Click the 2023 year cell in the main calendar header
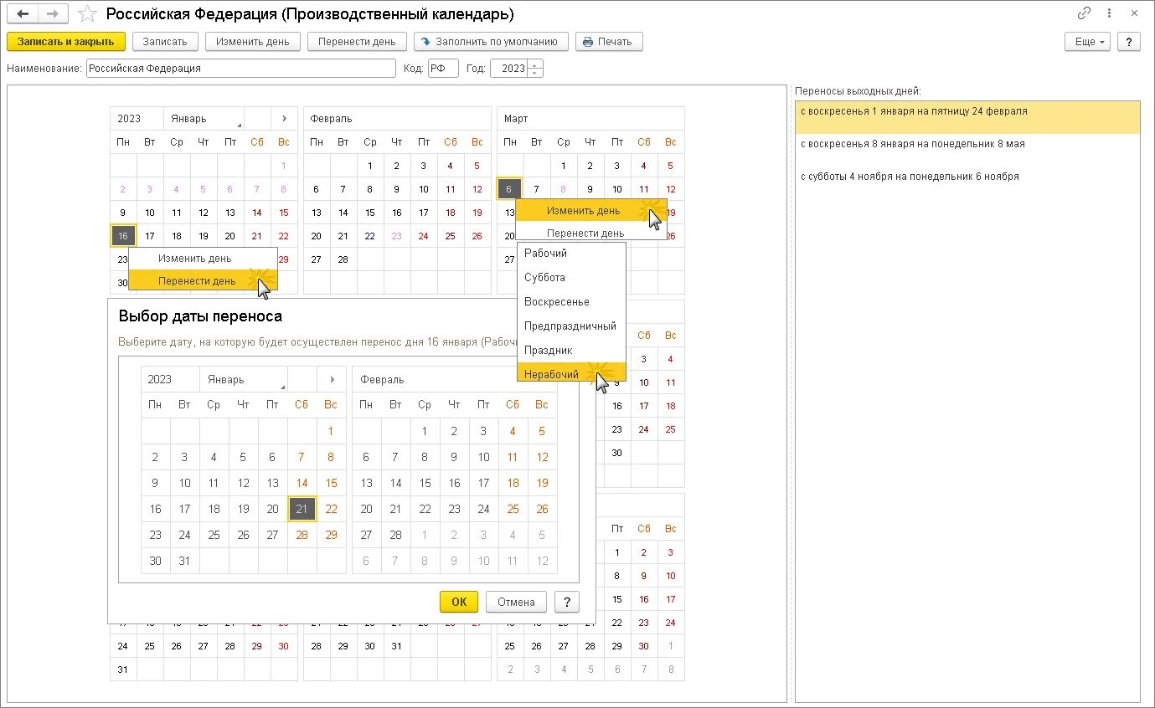Screen dimensions: 1155x708 [x=137, y=119]
